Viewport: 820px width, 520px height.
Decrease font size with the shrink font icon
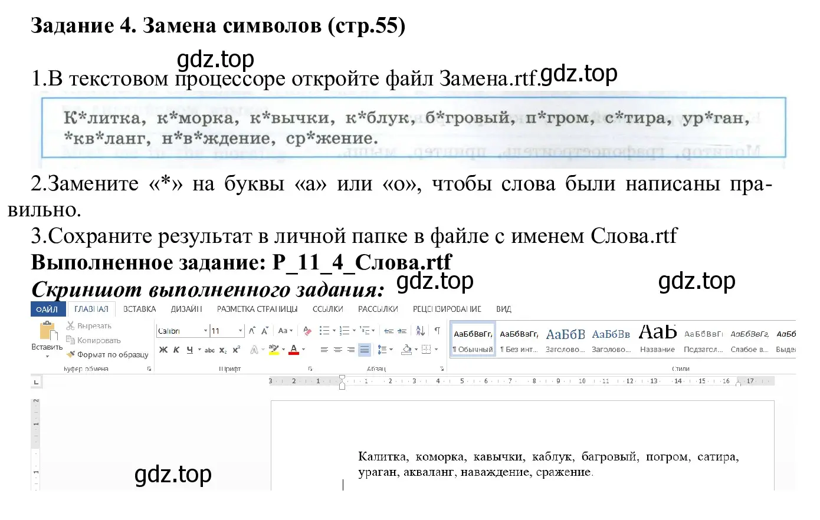[265, 331]
